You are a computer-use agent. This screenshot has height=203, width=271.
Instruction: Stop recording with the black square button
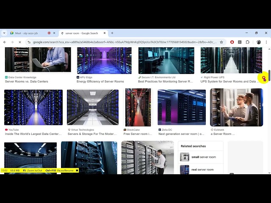tap(77, 170)
